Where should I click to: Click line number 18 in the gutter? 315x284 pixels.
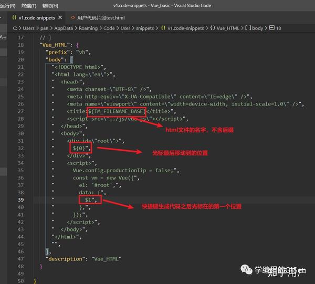(20, 45)
